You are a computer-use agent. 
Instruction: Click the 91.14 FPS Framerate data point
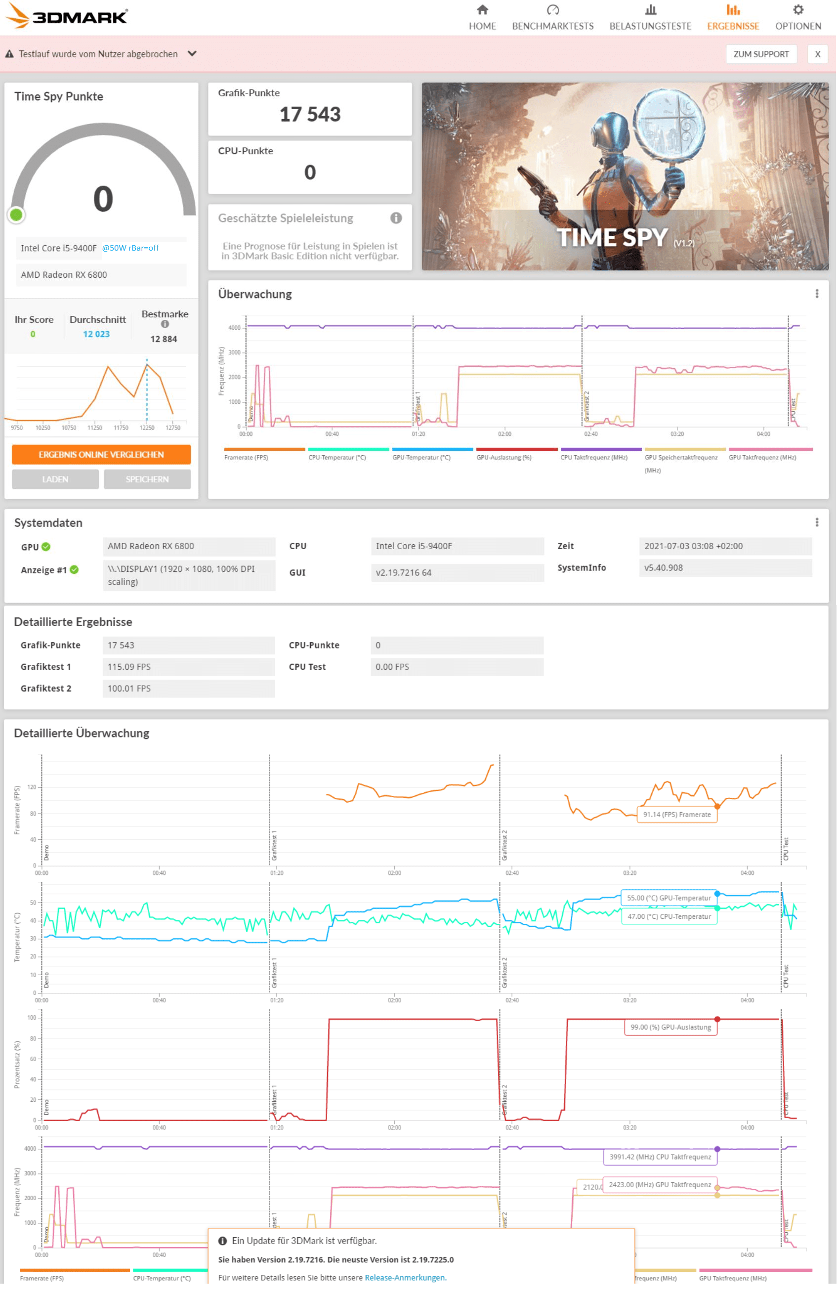[x=718, y=806]
